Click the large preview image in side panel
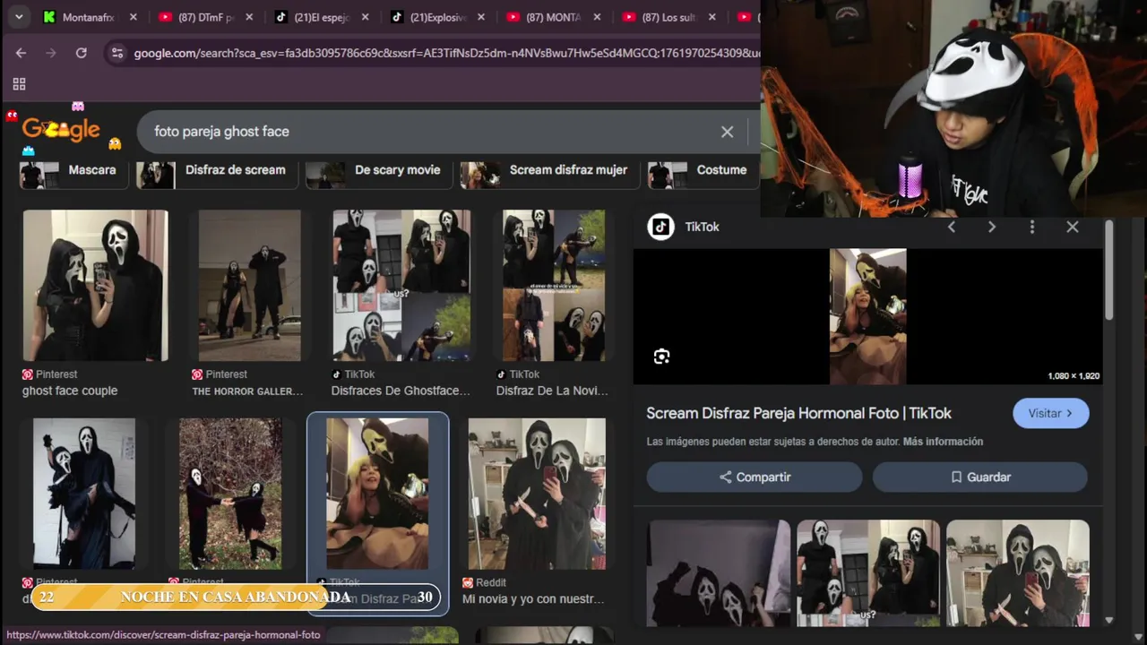The width and height of the screenshot is (1147, 645). coord(868,316)
